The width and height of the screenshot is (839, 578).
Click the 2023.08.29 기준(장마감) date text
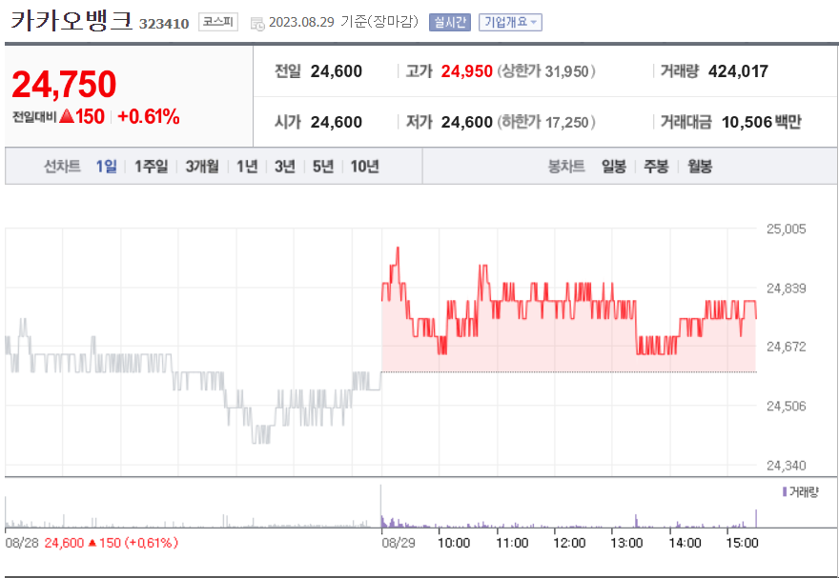click(343, 22)
